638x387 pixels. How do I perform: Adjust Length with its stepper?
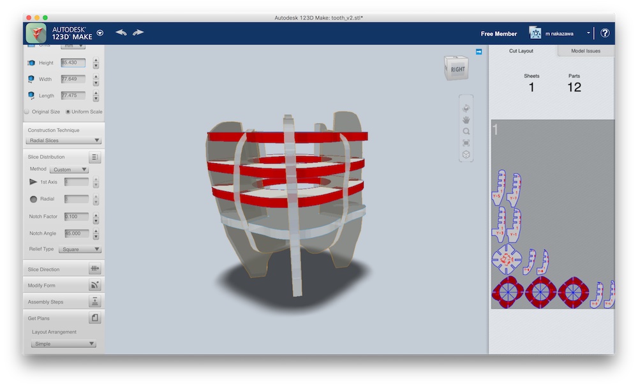[x=96, y=96]
